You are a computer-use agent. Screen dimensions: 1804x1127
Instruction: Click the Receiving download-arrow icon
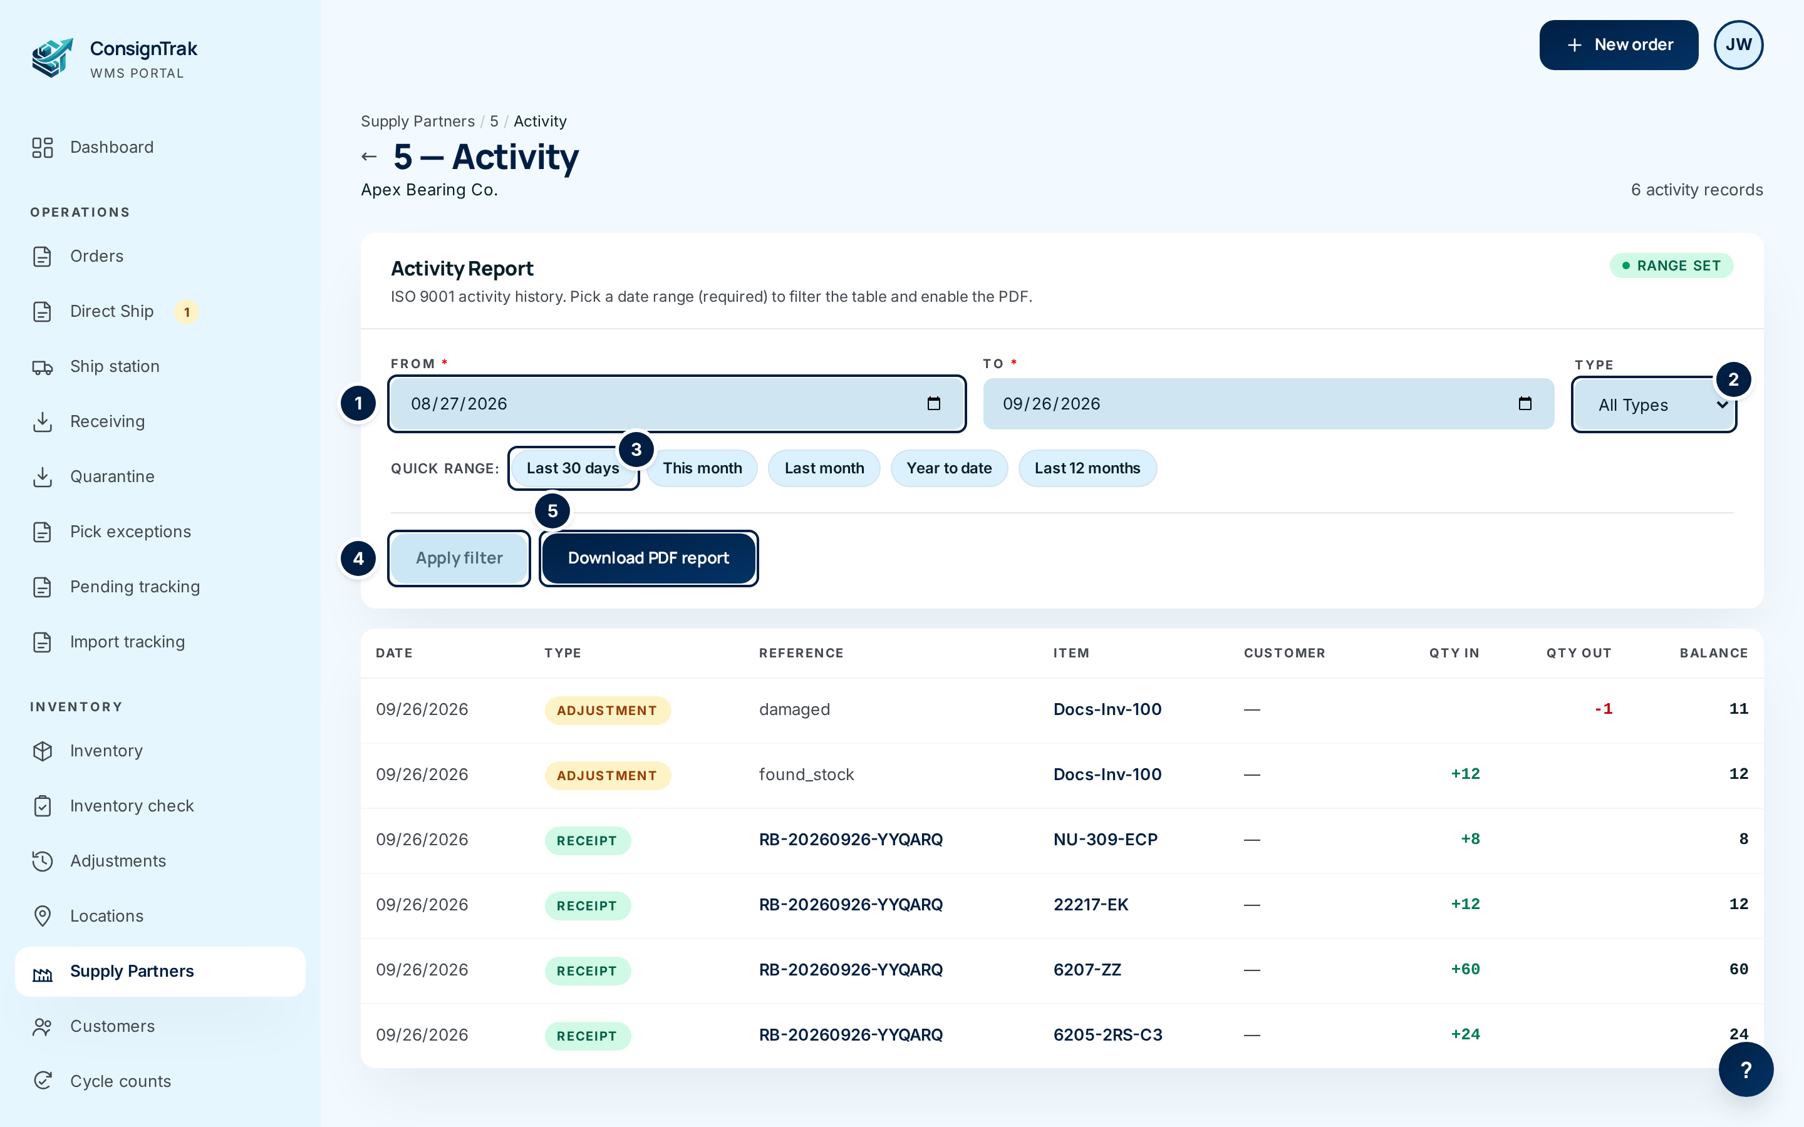[x=43, y=422]
